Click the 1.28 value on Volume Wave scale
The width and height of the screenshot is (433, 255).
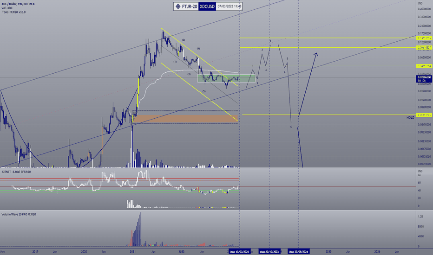[x=420, y=217]
